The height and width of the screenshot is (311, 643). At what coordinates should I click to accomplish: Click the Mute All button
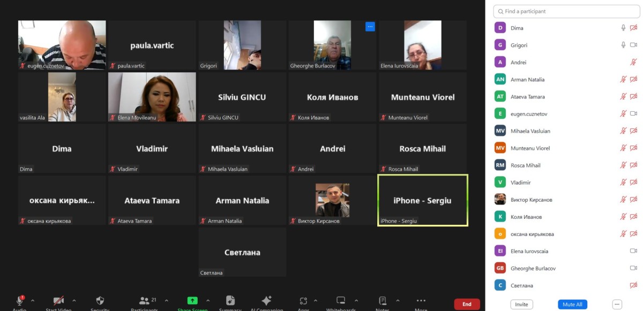[572, 304]
